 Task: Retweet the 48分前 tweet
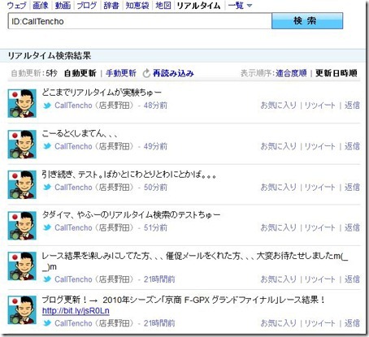(320, 106)
